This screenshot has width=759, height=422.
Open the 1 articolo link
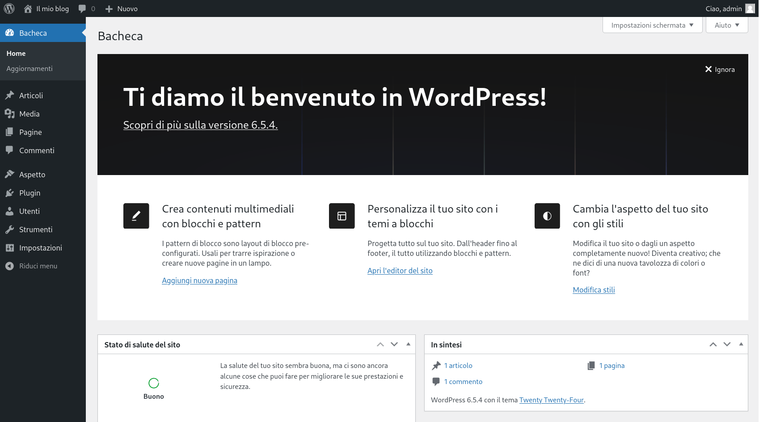click(x=458, y=366)
